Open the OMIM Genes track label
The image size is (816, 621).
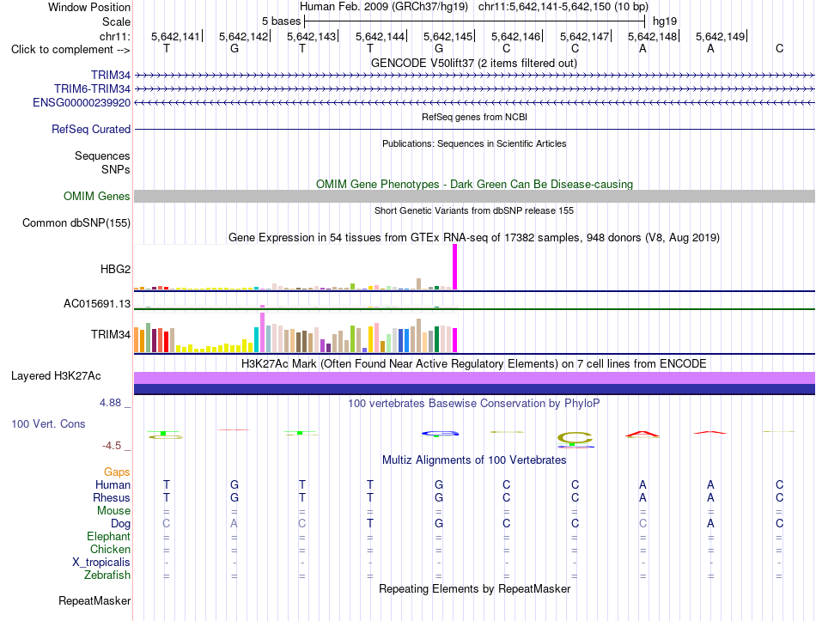(96, 196)
